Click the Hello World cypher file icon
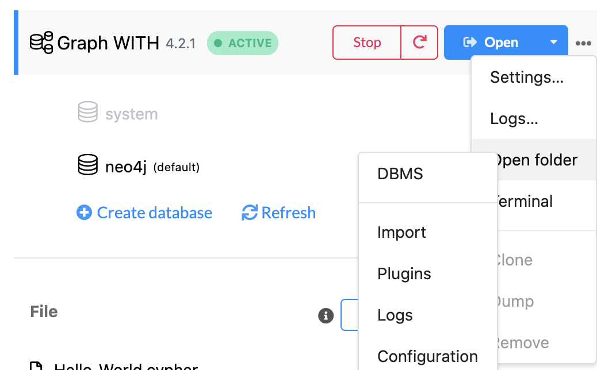 pos(36,366)
